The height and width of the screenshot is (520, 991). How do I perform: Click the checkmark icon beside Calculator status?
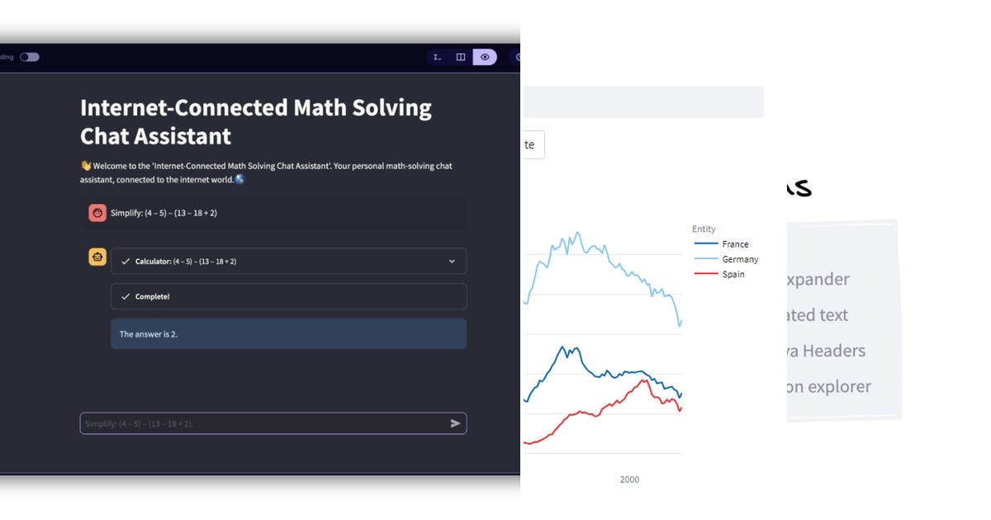[x=126, y=261]
